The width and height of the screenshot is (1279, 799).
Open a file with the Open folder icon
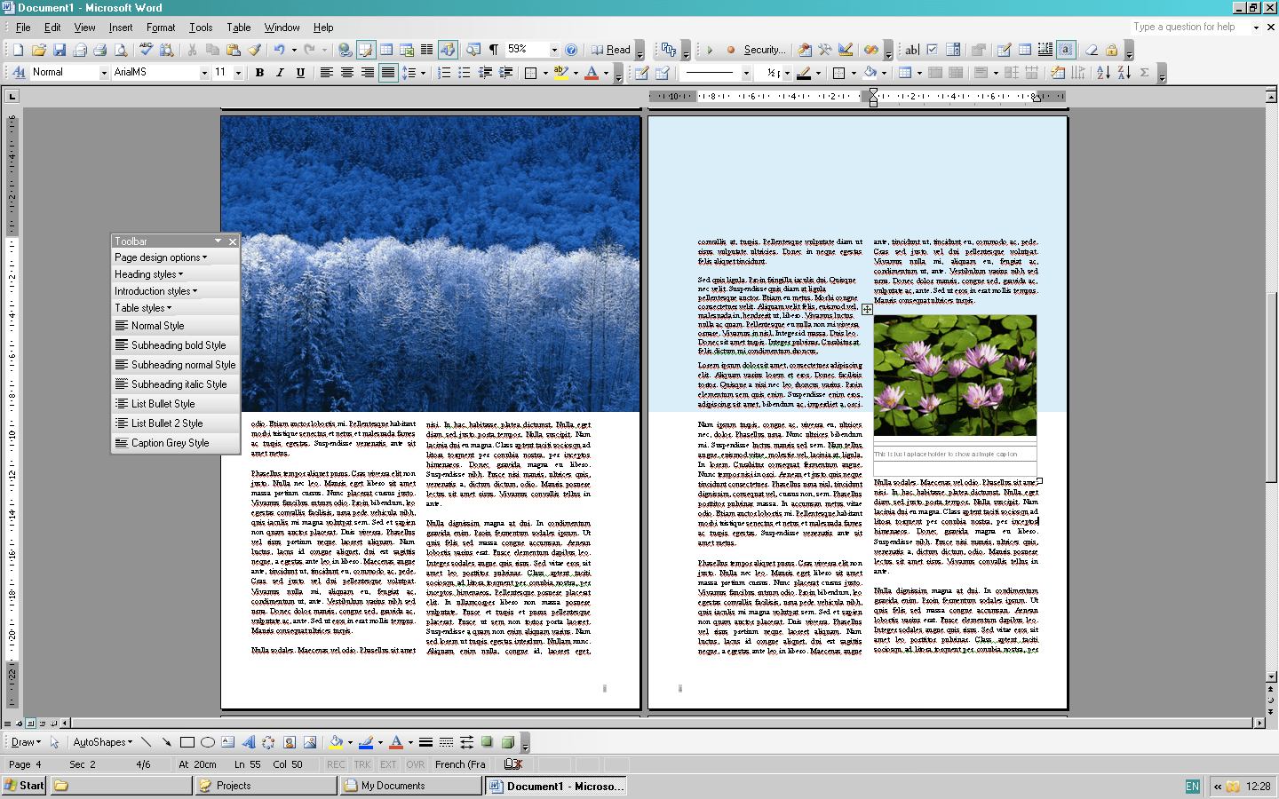[38, 50]
